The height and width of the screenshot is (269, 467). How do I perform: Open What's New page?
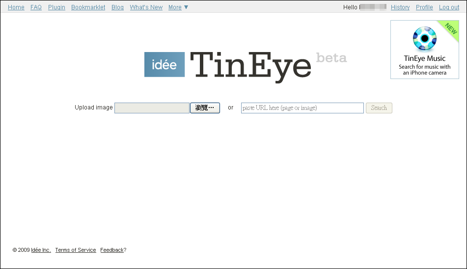146,7
